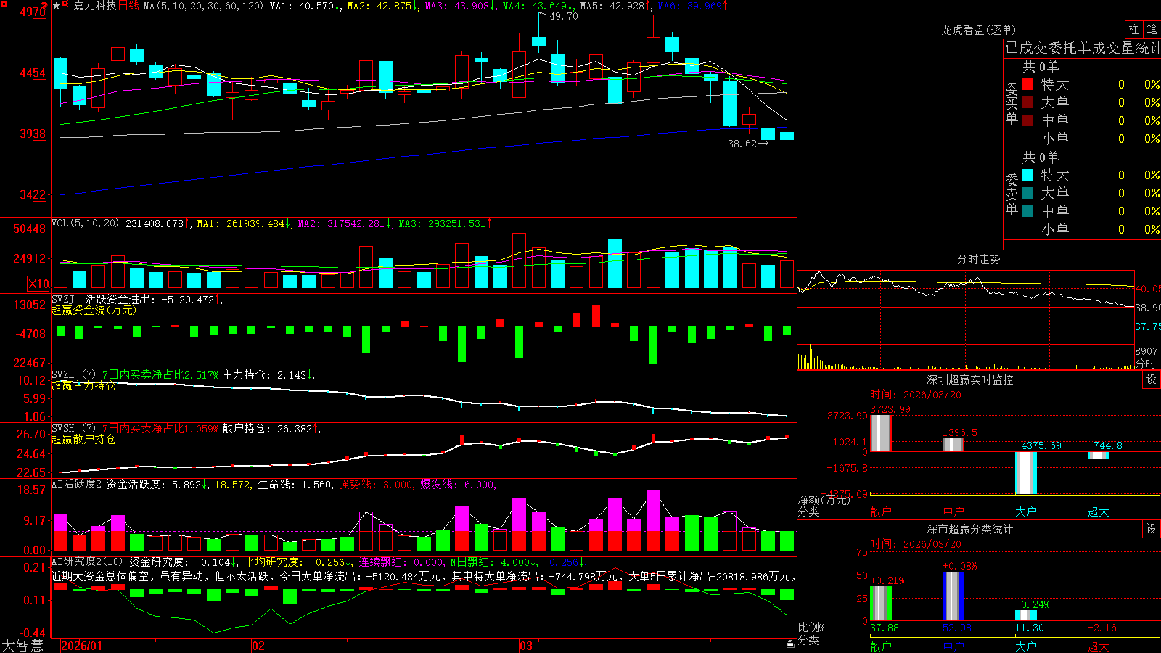Click the red question mark icon

pos(46,4)
